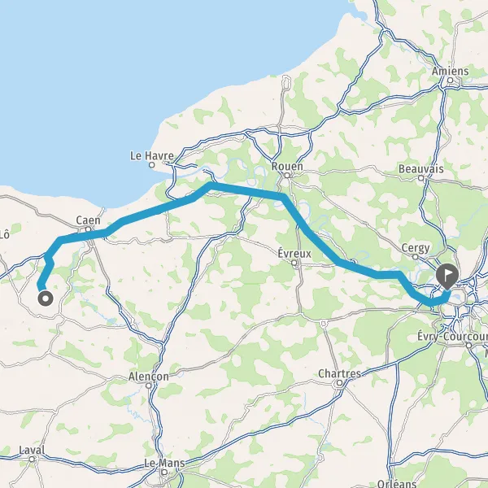Click the Laval city marker
The width and height of the screenshot is (488, 488).
coord(32,459)
